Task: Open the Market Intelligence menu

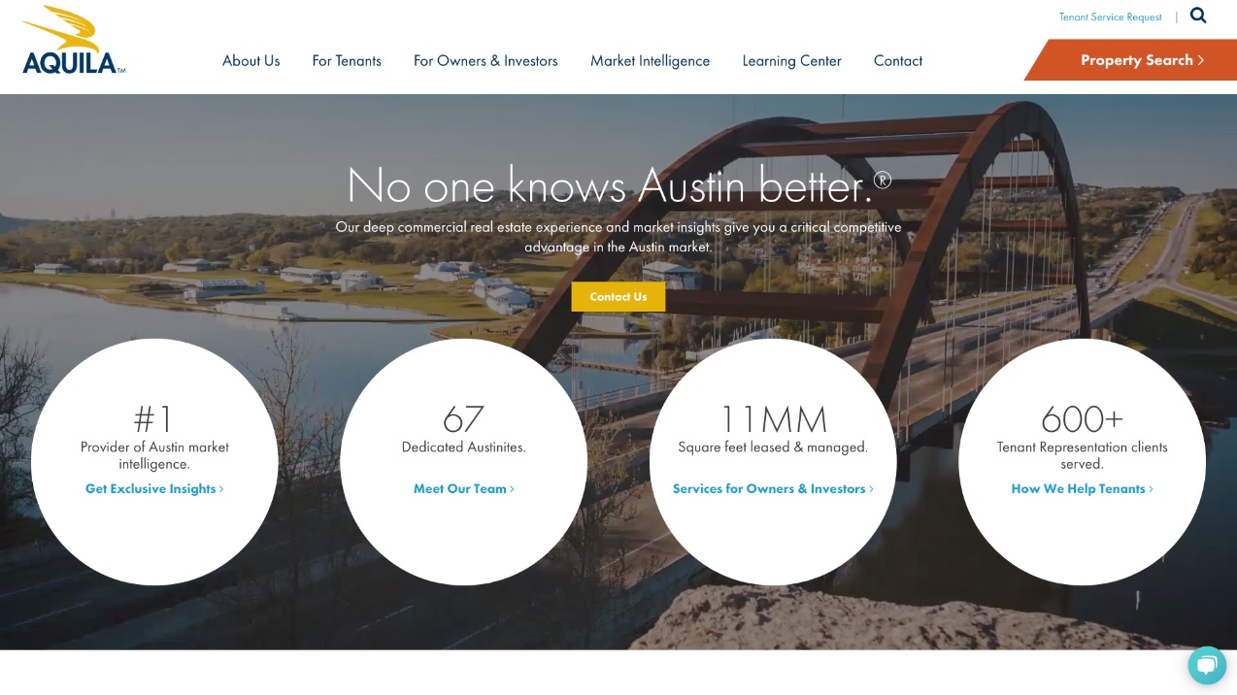Action: click(650, 61)
